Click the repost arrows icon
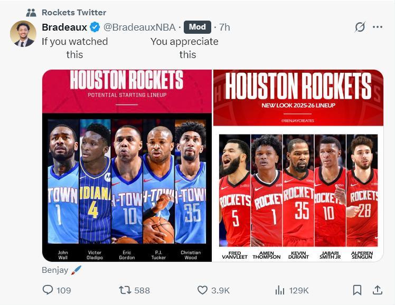Viewport: 395px width, 305px height. pyautogui.click(x=125, y=290)
